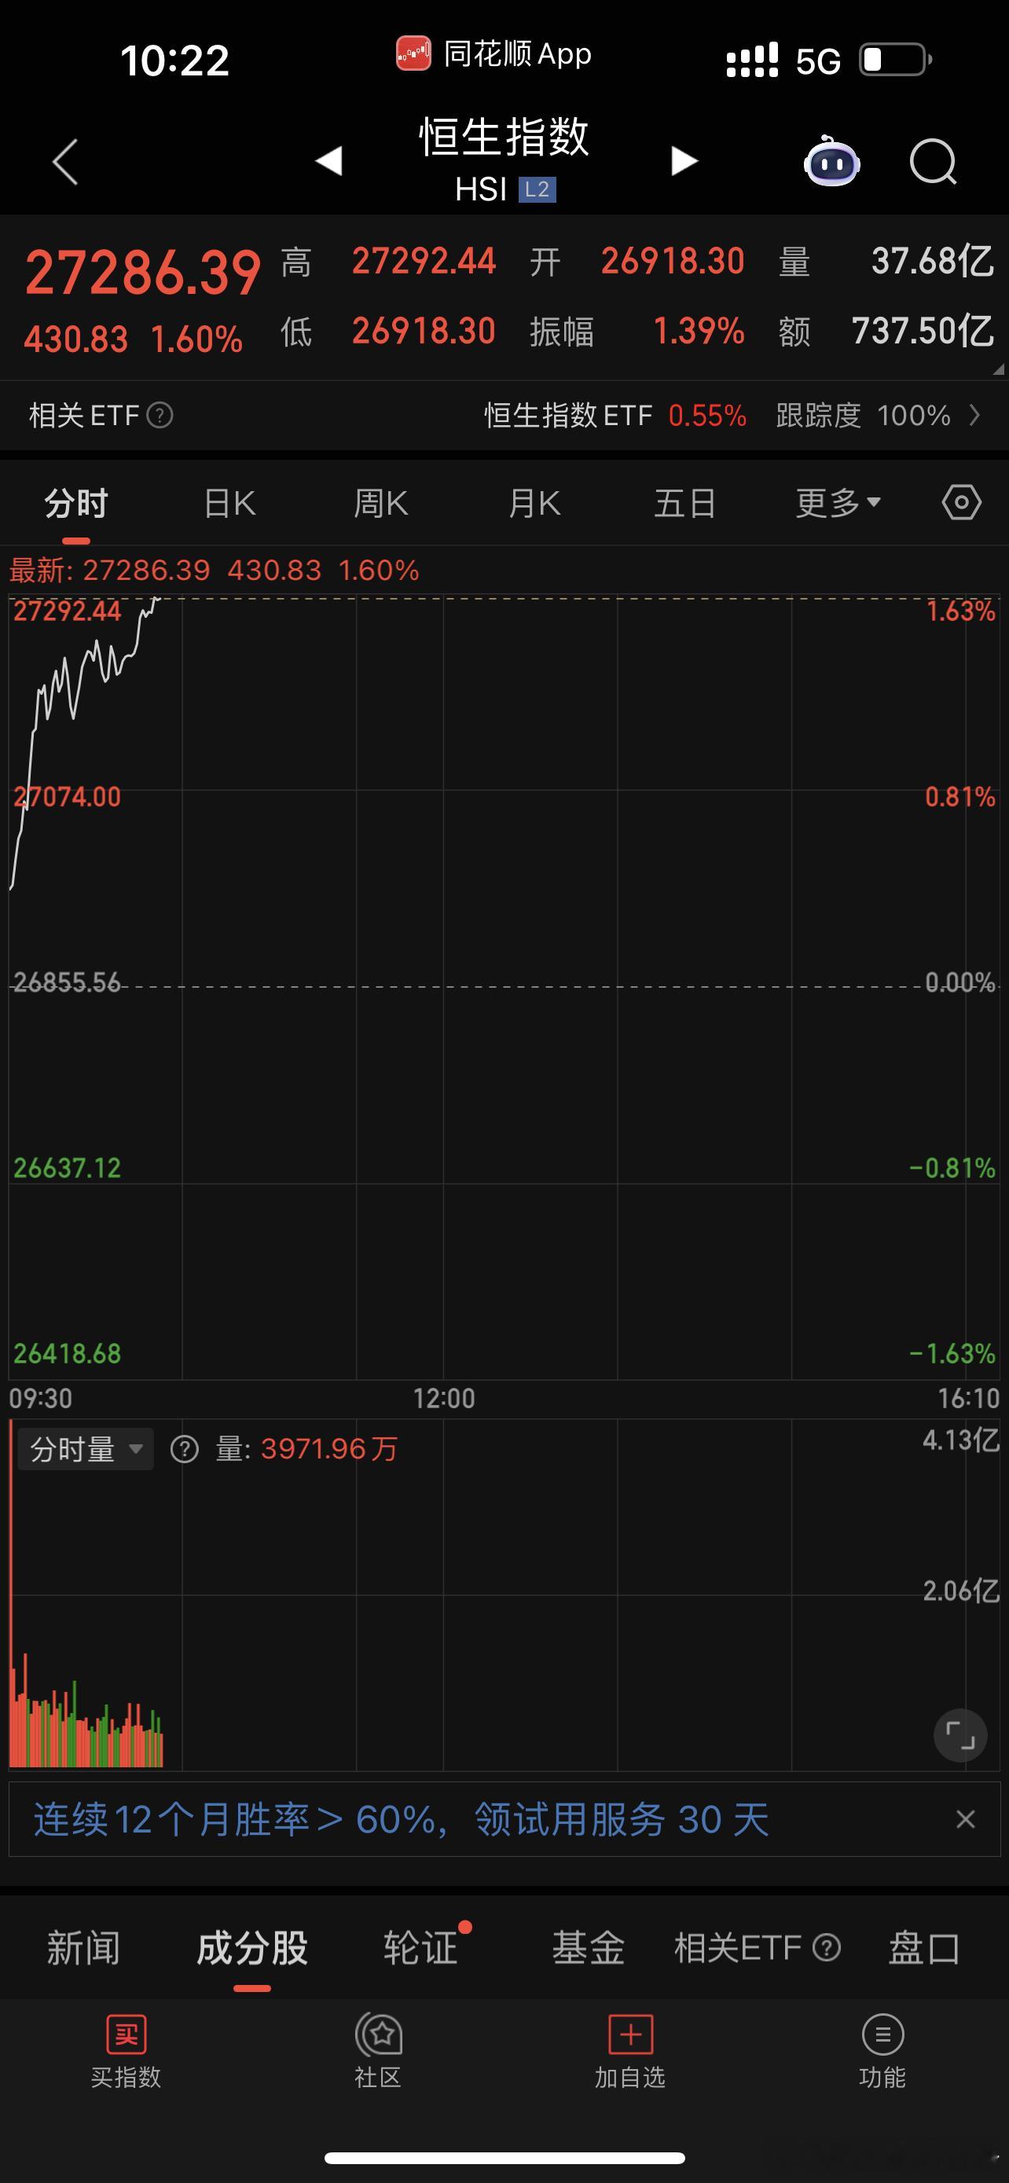Add index to watchlist via 加自选

(630, 2051)
